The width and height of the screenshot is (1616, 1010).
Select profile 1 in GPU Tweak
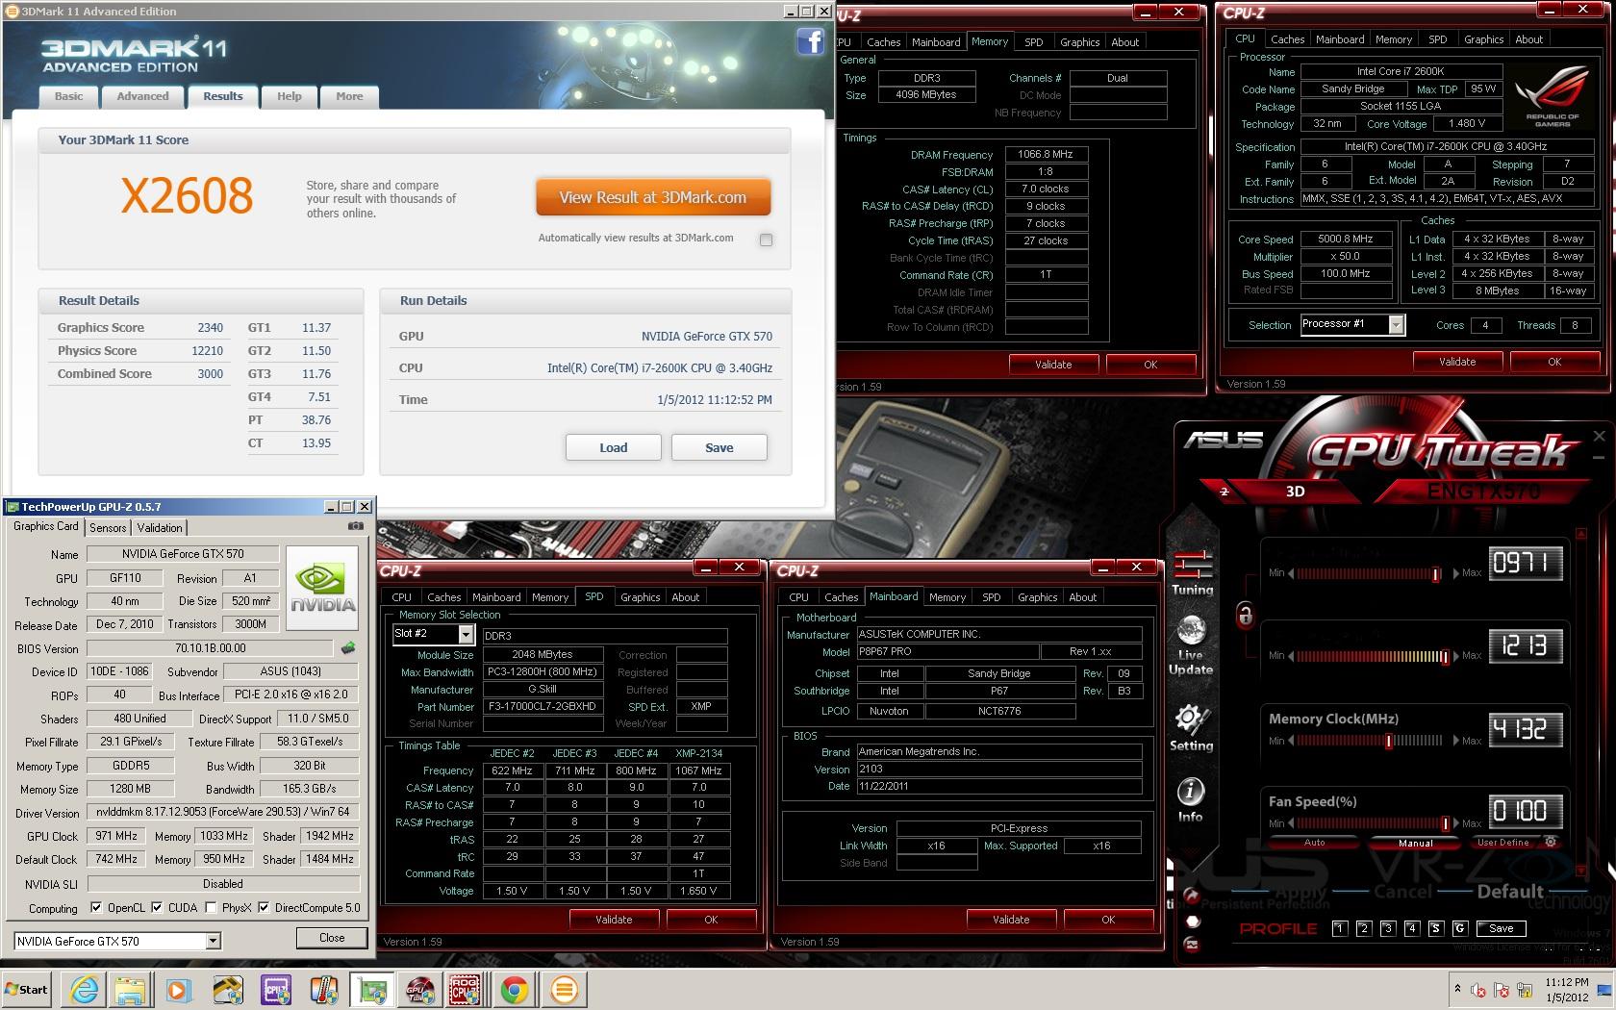click(x=1339, y=928)
